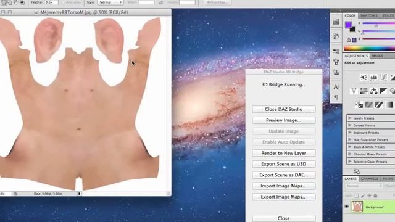Click the black background color swatch
This screenshot has height=222, width=395.
point(353,30)
